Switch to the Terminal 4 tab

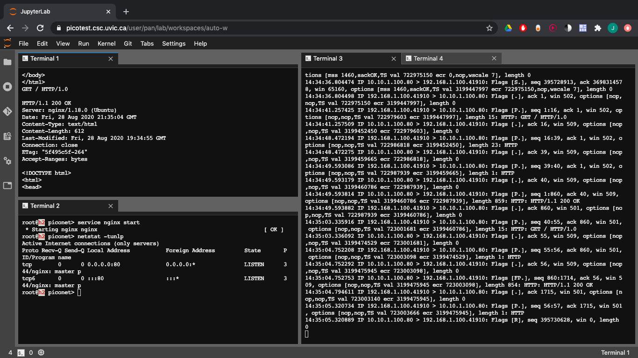click(x=428, y=58)
